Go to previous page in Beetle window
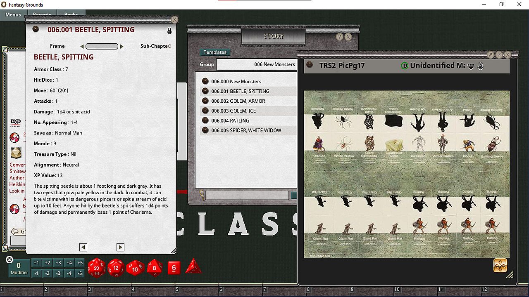This screenshot has height=297, width=529. (x=83, y=247)
